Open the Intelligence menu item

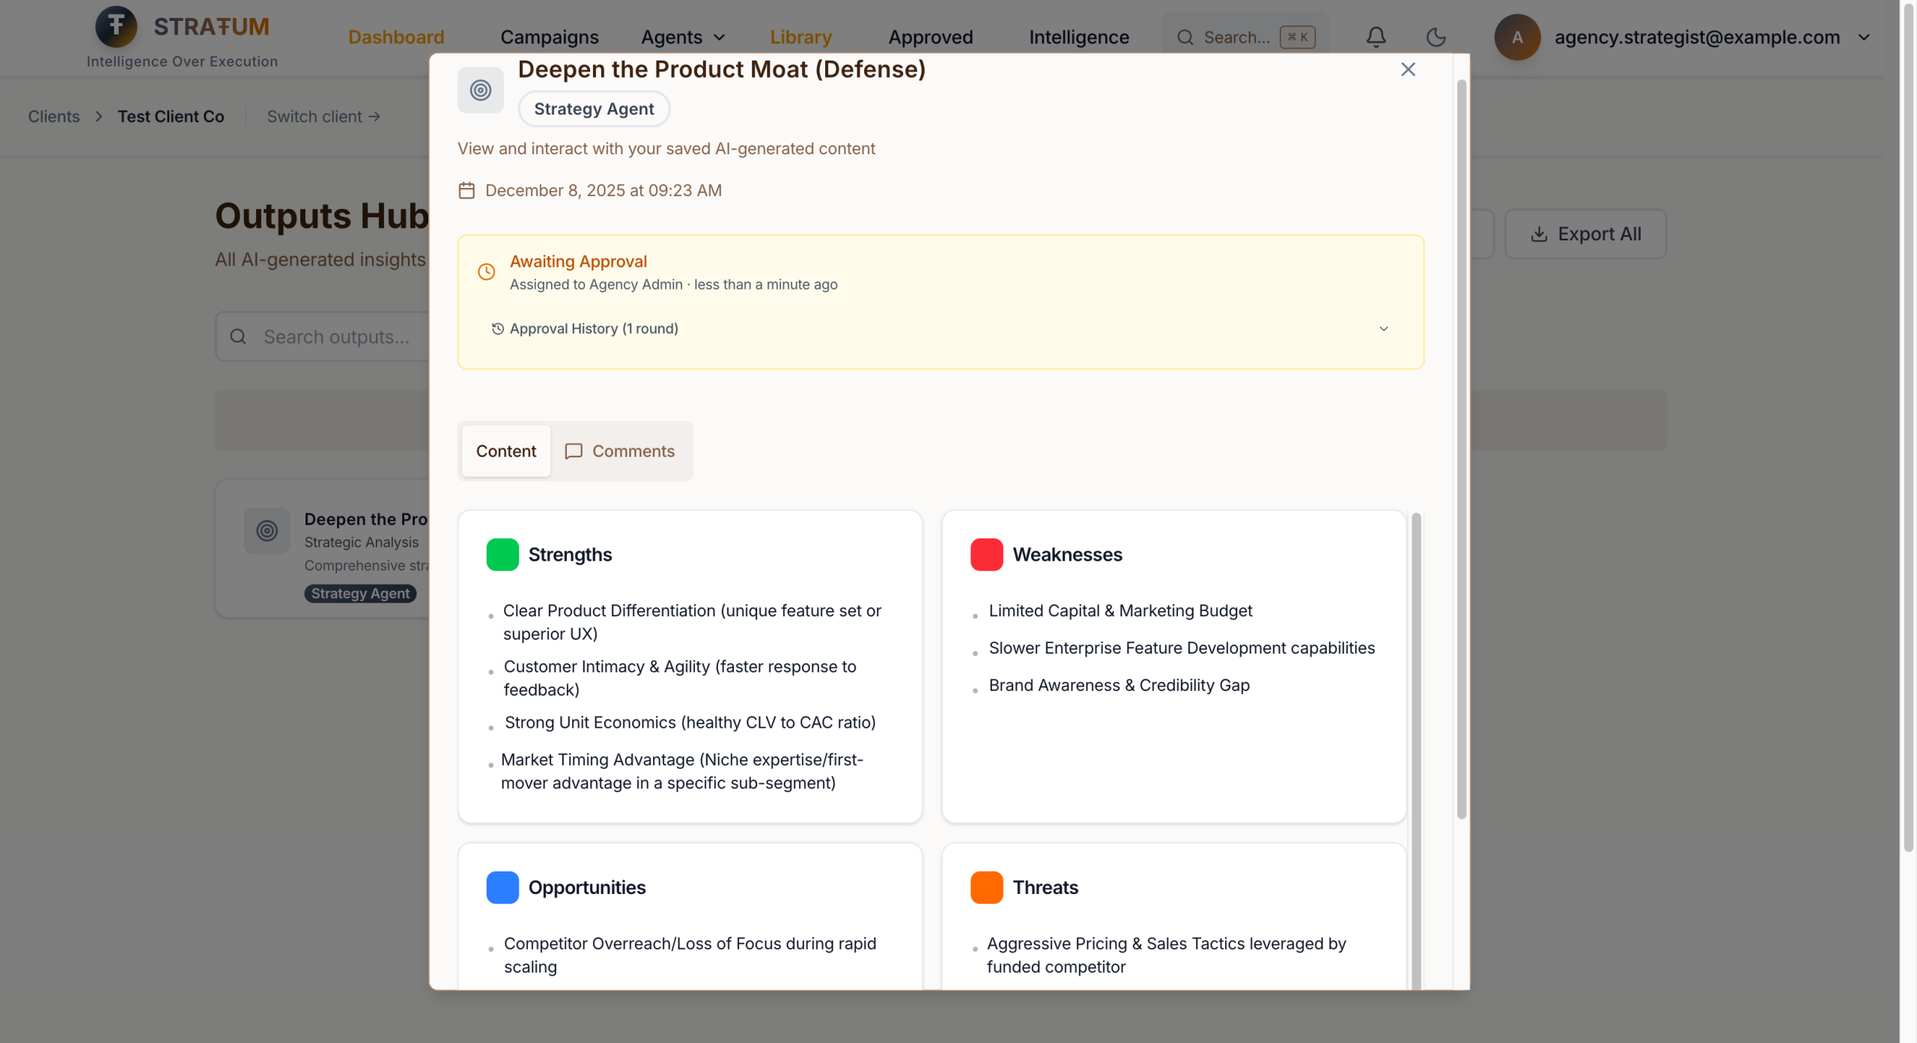pyautogui.click(x=1078, y=37)
